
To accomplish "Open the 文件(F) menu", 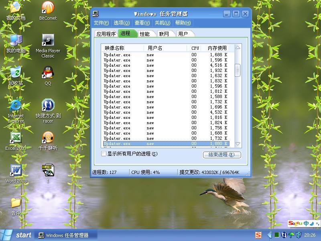I will point(101,23).
